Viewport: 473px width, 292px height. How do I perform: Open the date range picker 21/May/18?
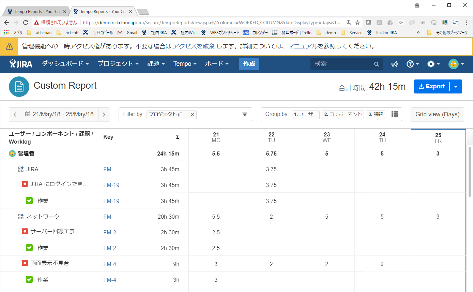click(60, 114)
